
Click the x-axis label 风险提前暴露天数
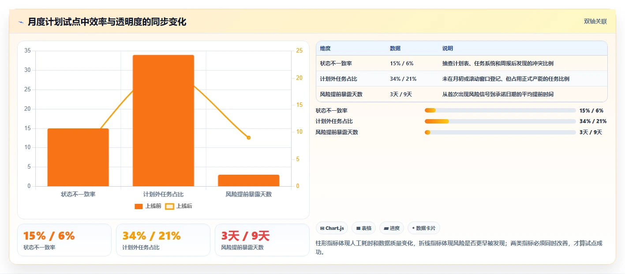tap(248, 194)
